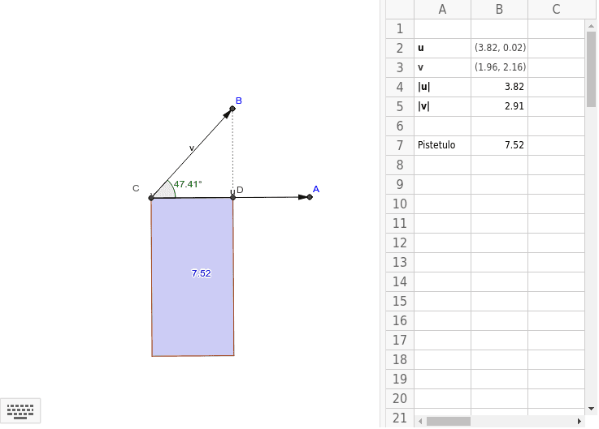Click the vector v label

pos(192,148)
